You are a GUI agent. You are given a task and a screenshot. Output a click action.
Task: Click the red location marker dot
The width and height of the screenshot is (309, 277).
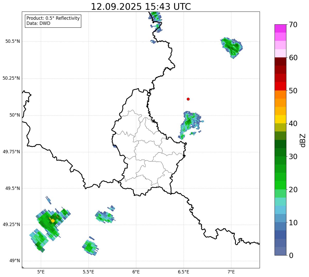[x=188, y=99]
